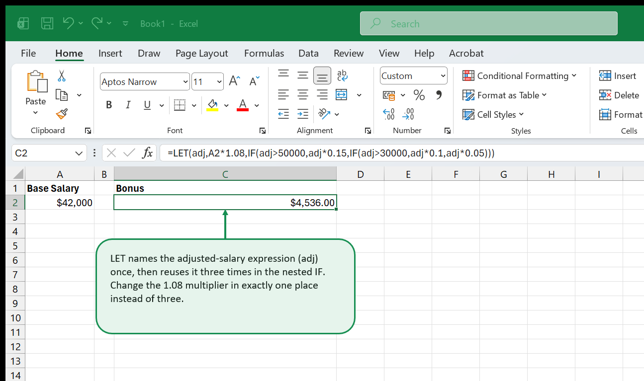
Task: Click Decrease Decimal icon
Action: coord(408,114)
